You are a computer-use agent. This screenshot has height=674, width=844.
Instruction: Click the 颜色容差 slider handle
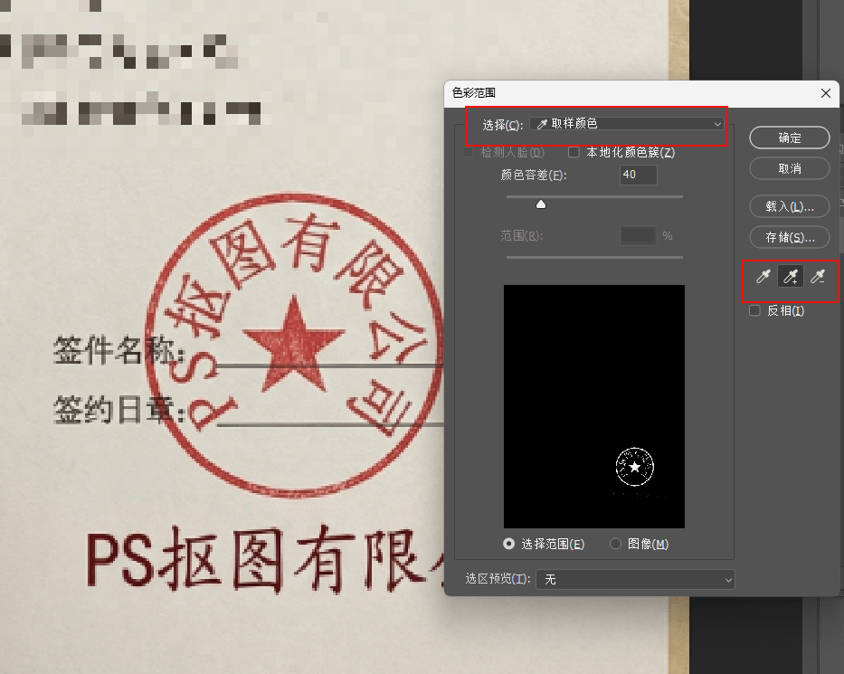click(x=540, y=204)
